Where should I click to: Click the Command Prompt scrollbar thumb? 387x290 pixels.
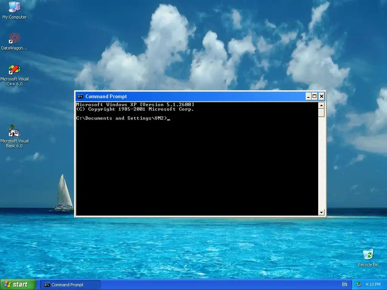pos(321,113)
